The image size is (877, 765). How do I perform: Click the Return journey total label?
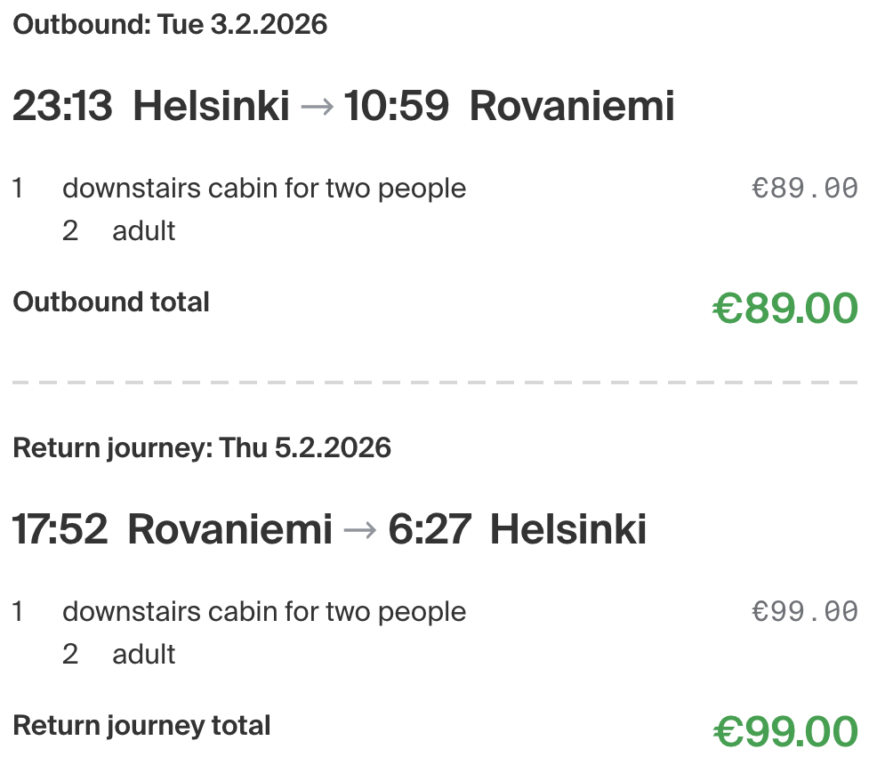pyautogui.click(x=141, y=726)
